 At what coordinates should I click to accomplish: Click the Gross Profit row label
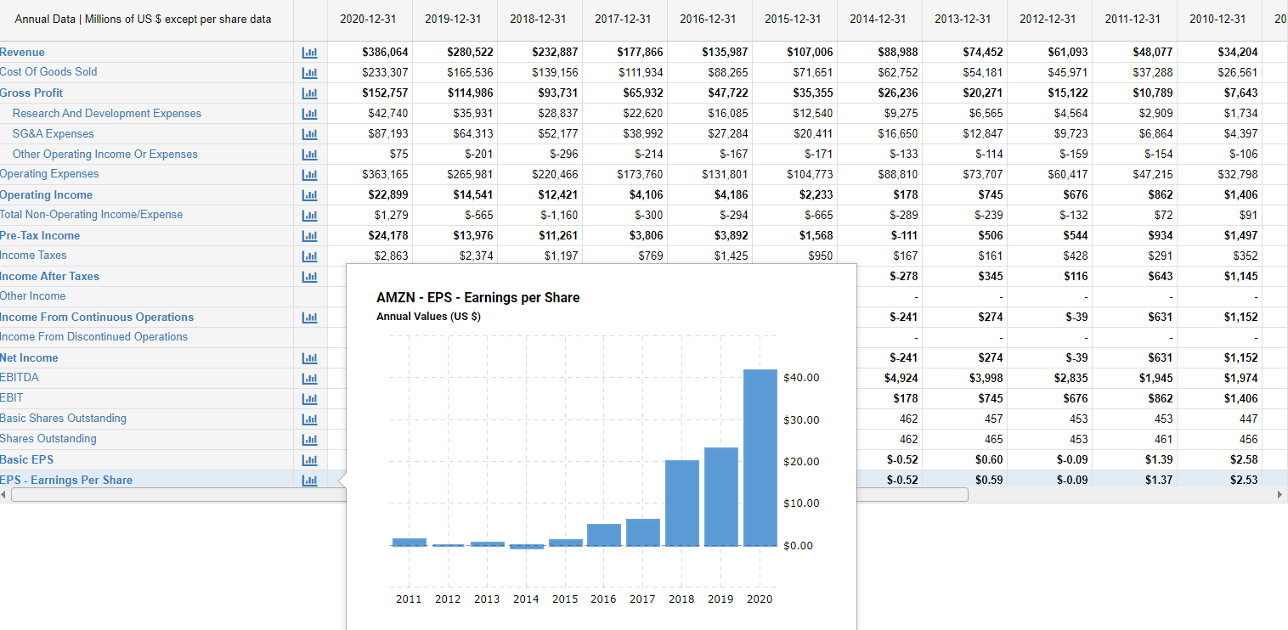pyautogui.click(x=31, y=93)
